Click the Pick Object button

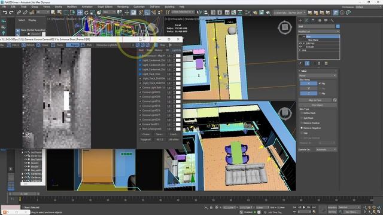318,105
